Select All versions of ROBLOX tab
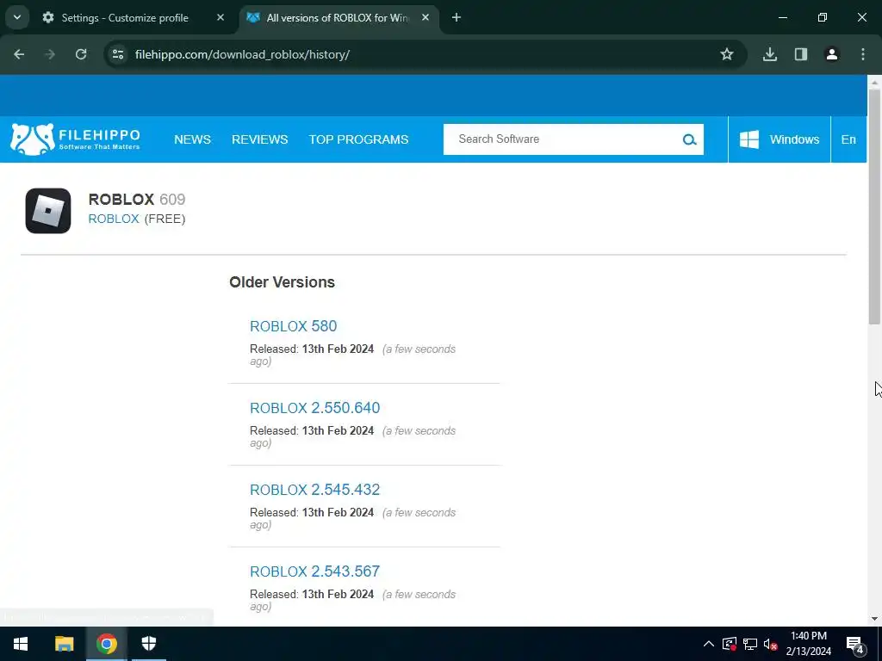 [339, 18]
